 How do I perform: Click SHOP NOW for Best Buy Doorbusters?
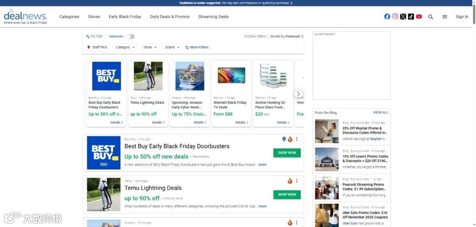pyautogui.click(x=287, y=153)
